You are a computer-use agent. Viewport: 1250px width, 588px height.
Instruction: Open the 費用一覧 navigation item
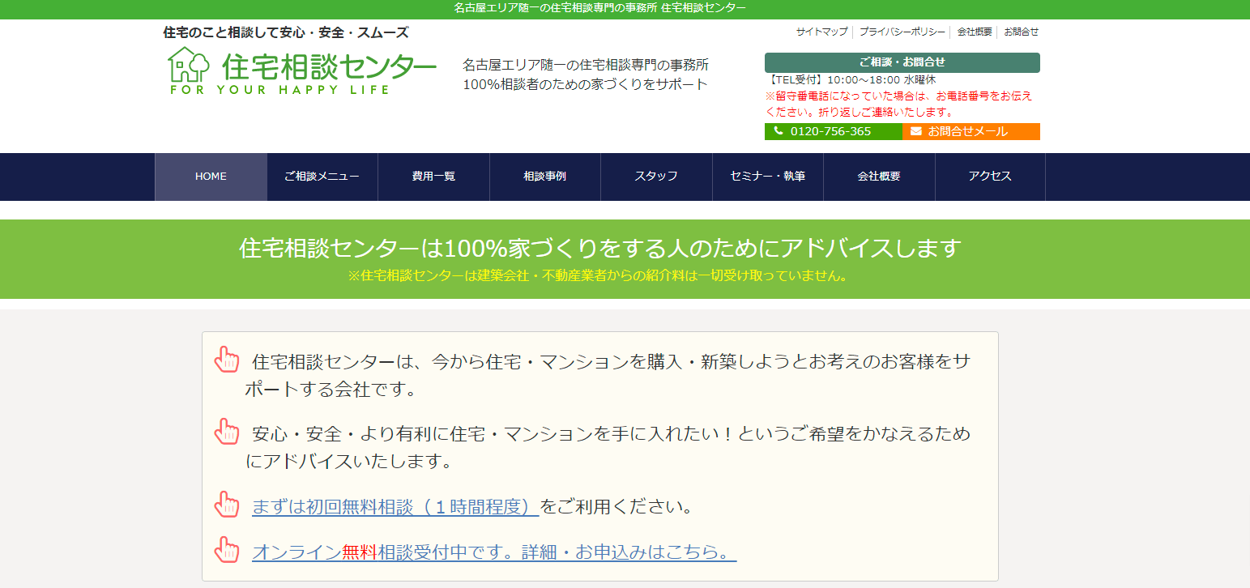(433, 177)
